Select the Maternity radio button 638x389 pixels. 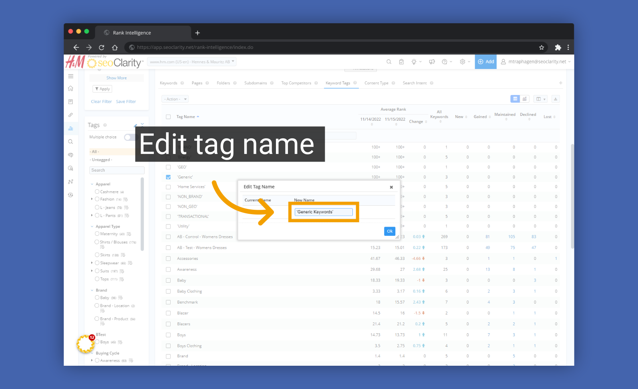97,234
